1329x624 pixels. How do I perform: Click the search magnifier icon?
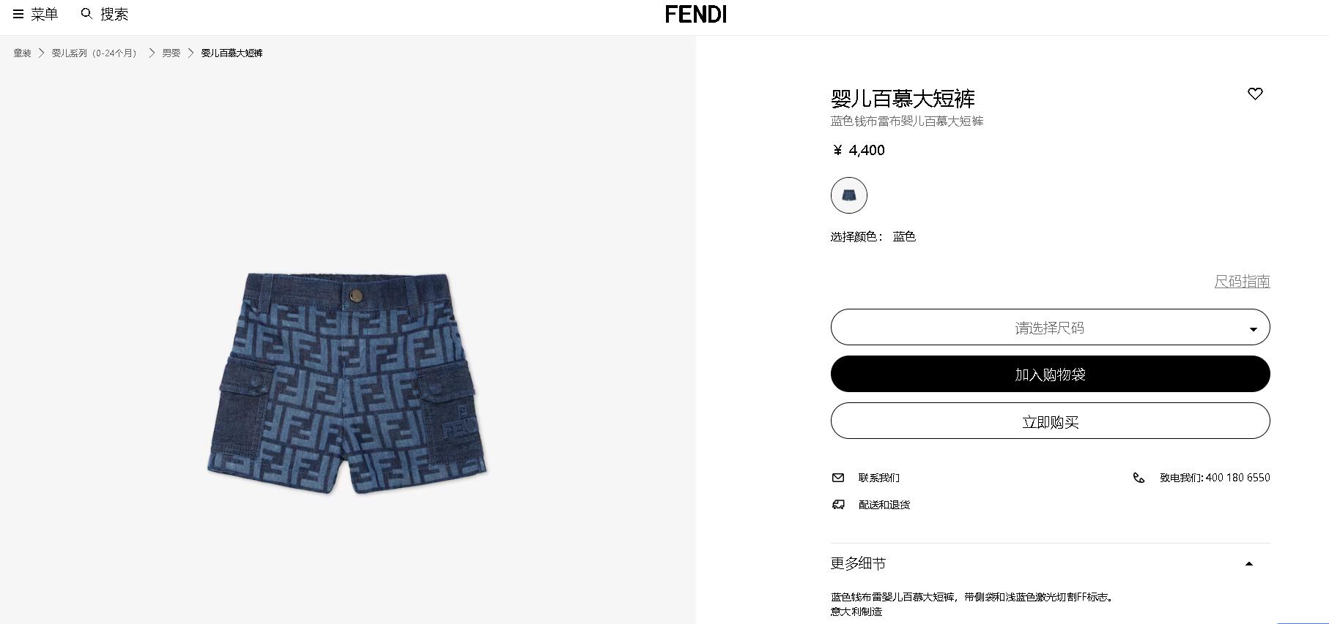(x=86, y=14)
